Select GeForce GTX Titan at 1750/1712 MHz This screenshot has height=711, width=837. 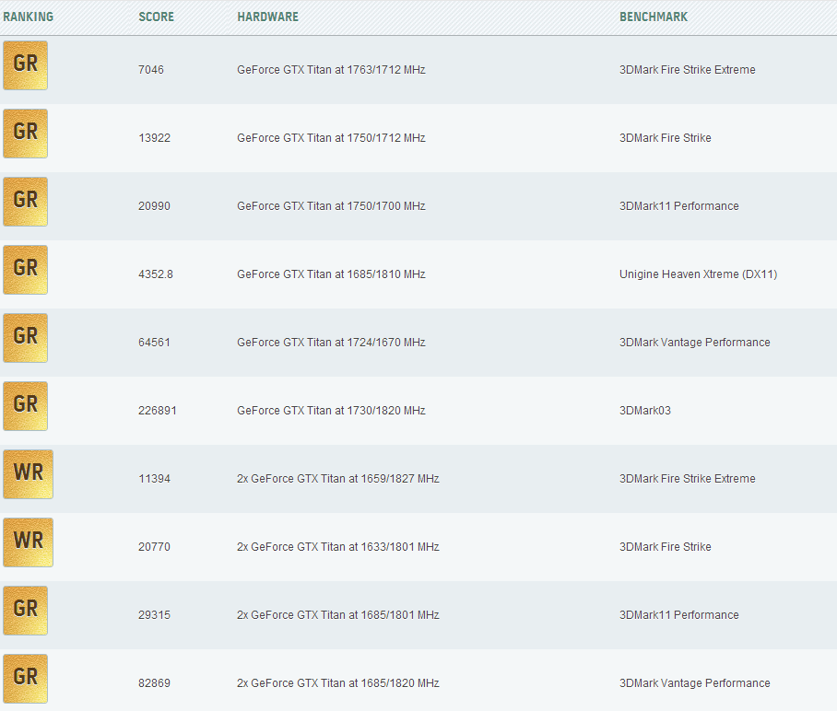coord(331,138)
